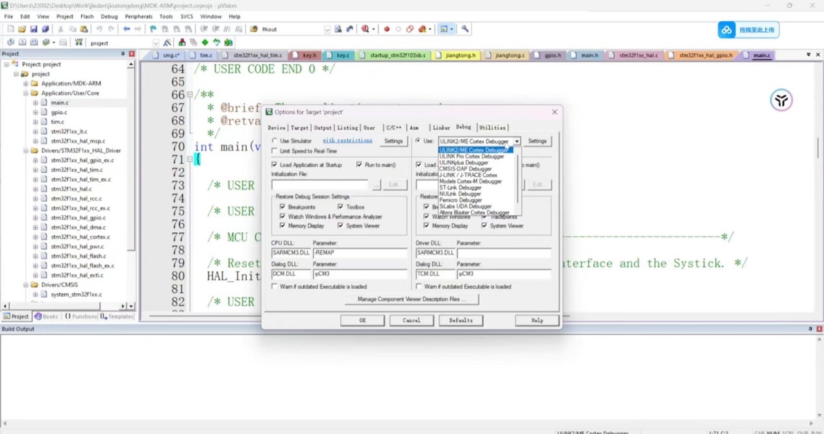This screenshot has height=434, width=824.
Task: Click the Options for Target wand icon
Action: click(168, 43)
